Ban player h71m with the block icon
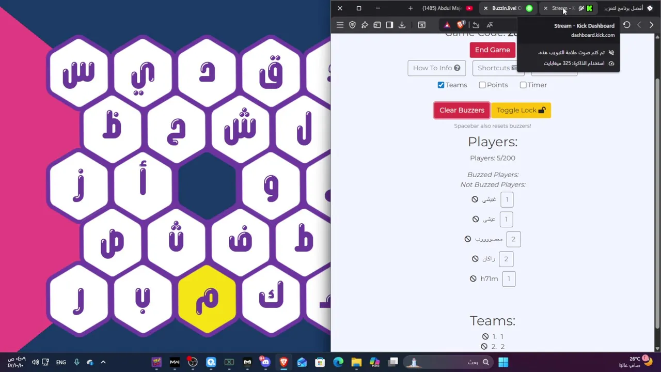Viewport: 661px width, 372px height. [x=473, y=278]
